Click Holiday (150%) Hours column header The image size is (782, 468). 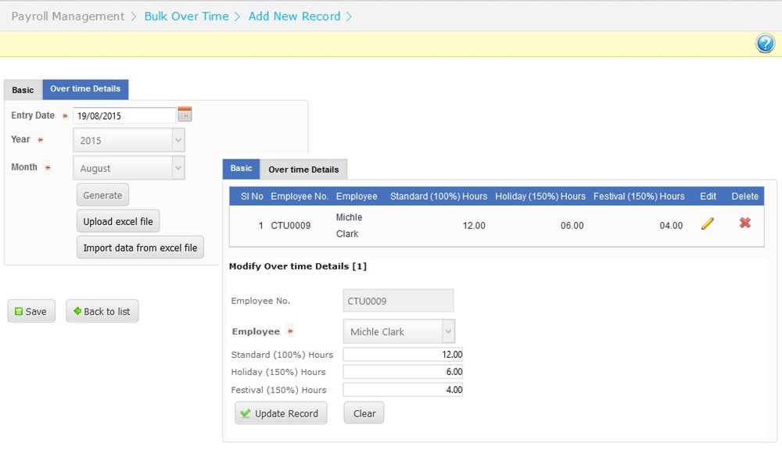(x=540, y=196)
